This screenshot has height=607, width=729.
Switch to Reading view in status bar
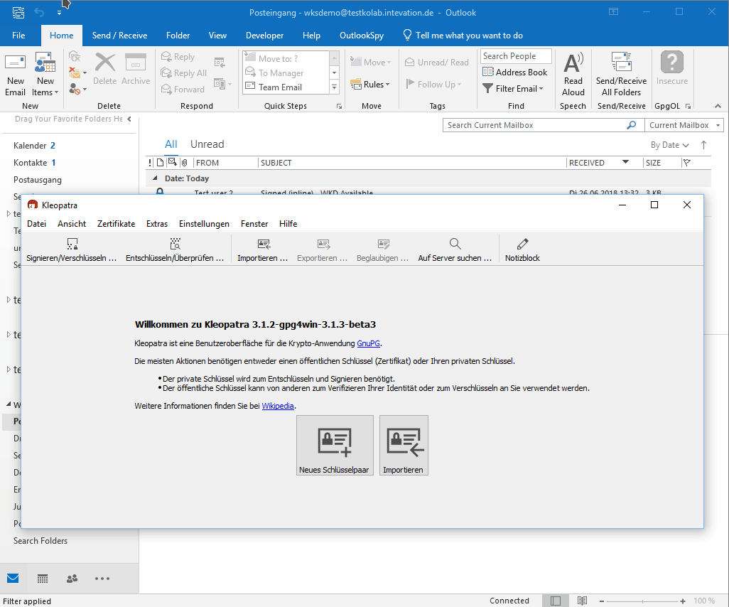coord(582,601)
